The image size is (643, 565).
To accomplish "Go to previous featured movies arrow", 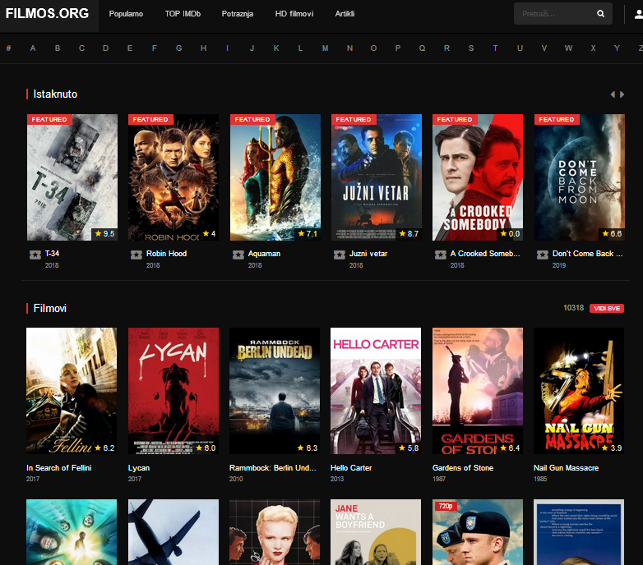I will pyautogui.click(x=613, y=94).
